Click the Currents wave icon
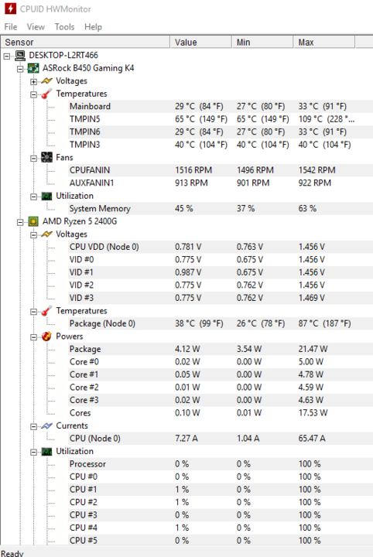The height and width of the screenshot is (557, 373). [47, 426]
